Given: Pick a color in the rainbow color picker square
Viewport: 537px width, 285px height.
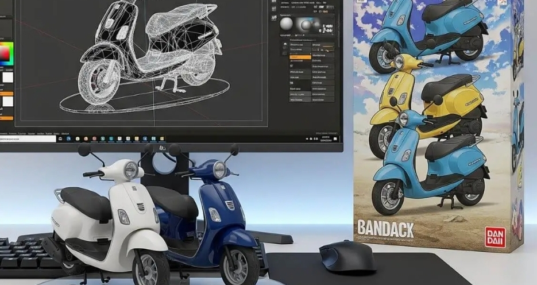Looking at the screenshot, I should click(x=6, y=53).
